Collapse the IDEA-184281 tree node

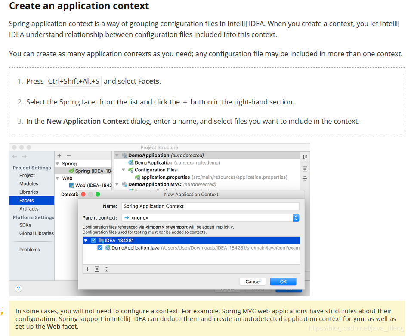pyautogui.click(x=86, y=241)
